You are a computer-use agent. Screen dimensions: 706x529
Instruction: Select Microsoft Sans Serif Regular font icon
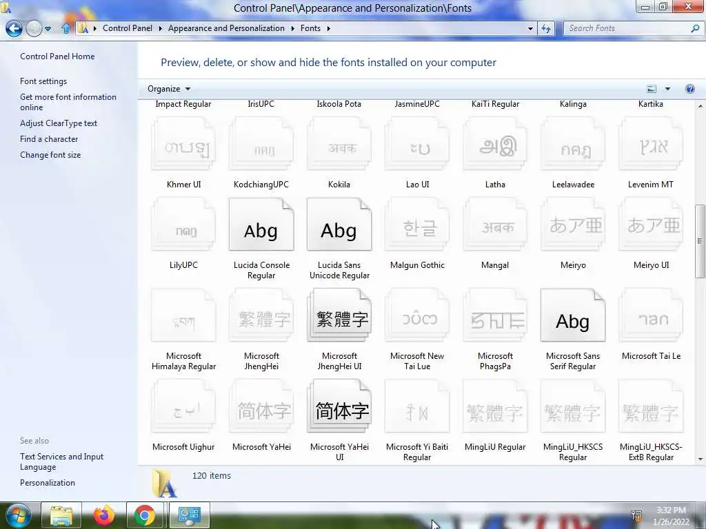point(573,315)
